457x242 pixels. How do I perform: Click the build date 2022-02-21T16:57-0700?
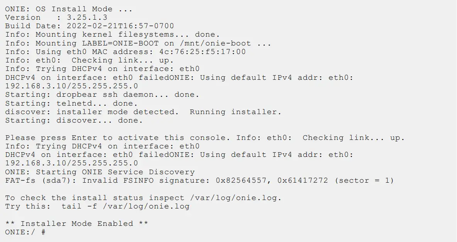coord(120,26)
